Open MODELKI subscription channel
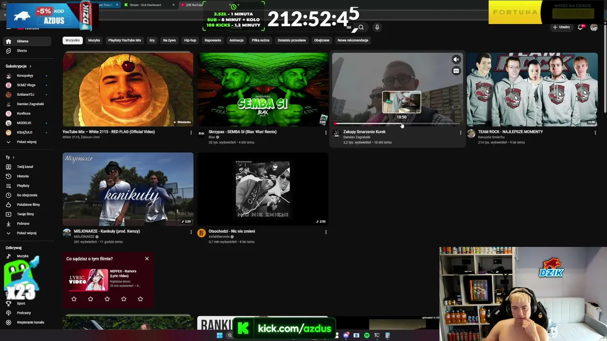Viewport: 607px width, 341px height. point(26,123)
